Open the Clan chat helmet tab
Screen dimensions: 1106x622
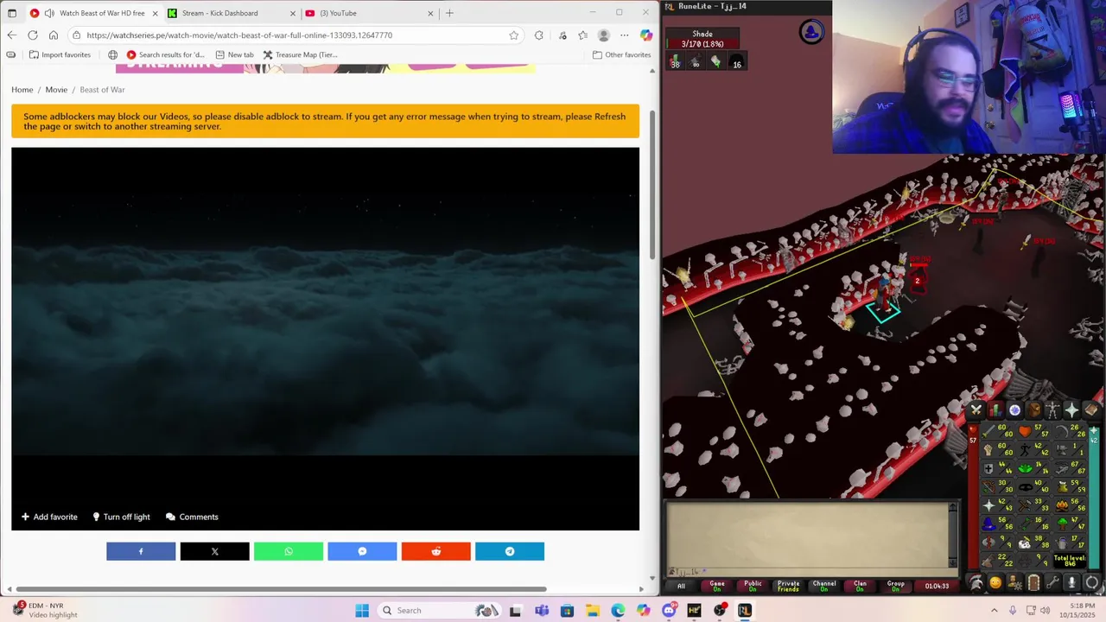(x=976, y=582)
